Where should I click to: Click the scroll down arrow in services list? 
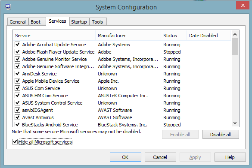pos(235,123)
